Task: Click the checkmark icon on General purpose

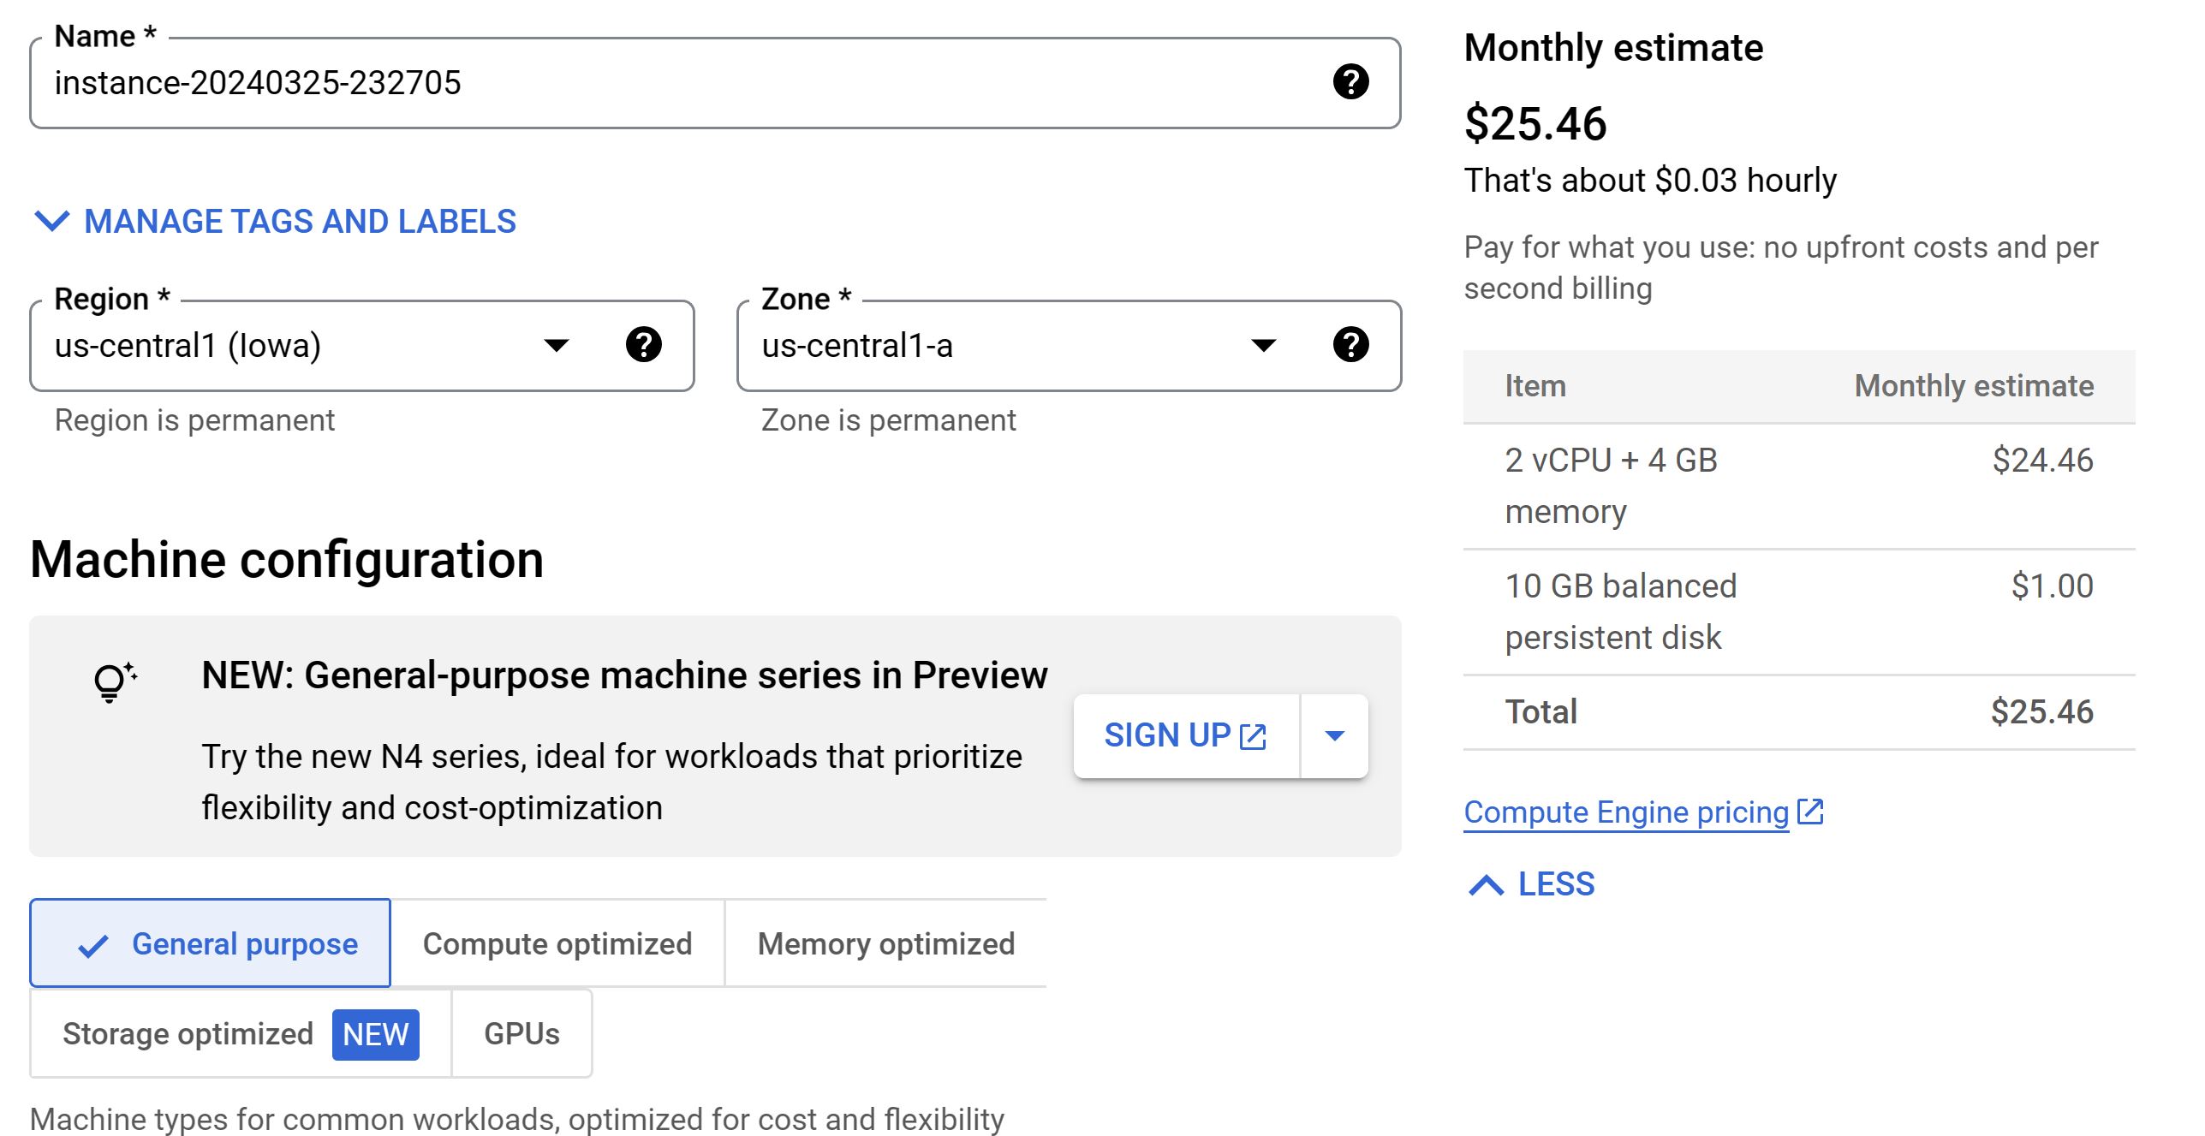Action: click(x=93, y=945)
